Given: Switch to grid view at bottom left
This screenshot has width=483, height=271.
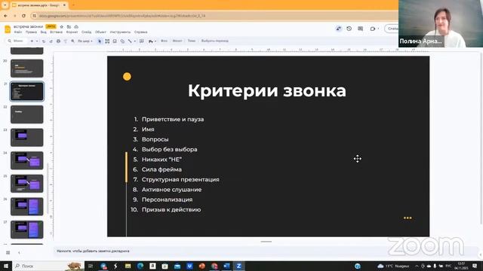Looking at the screenshot, I should [8, 253].
